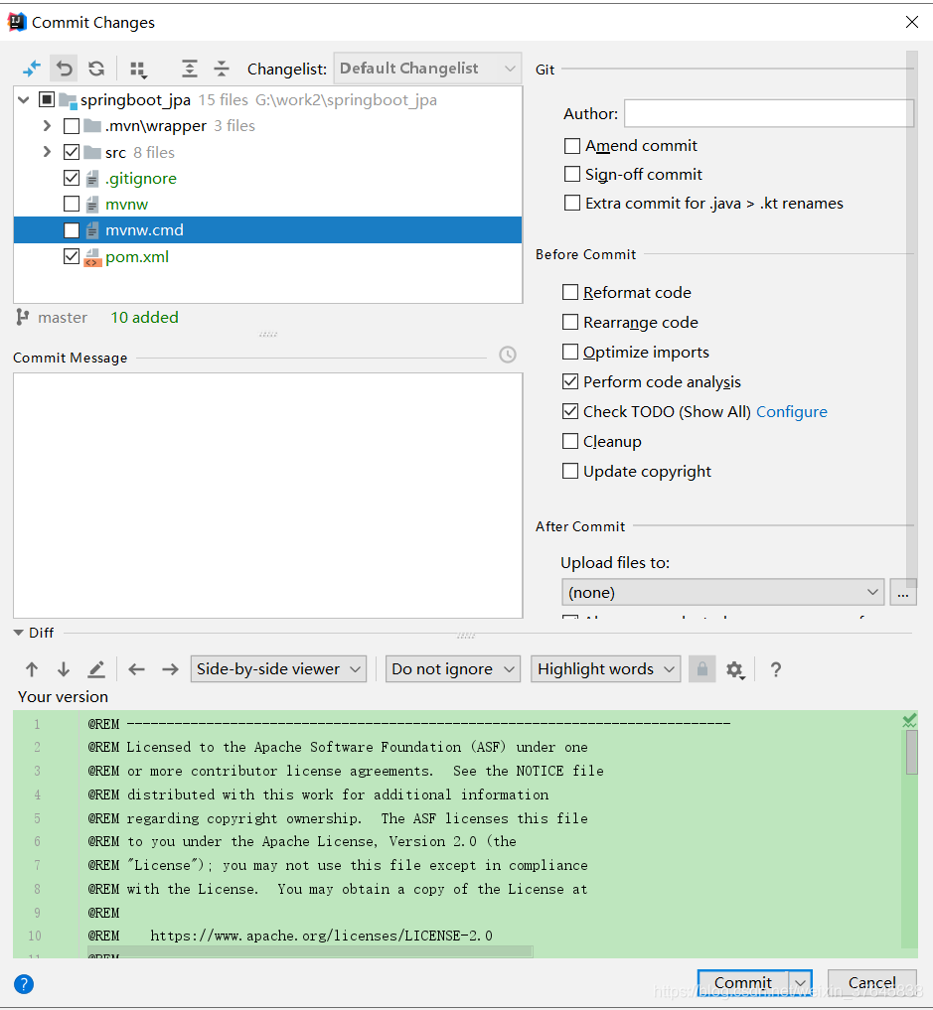This screenshot has width=933, height=1010.
Task: Enable Update copyright checkbox
Action: (x=570, y=471)
